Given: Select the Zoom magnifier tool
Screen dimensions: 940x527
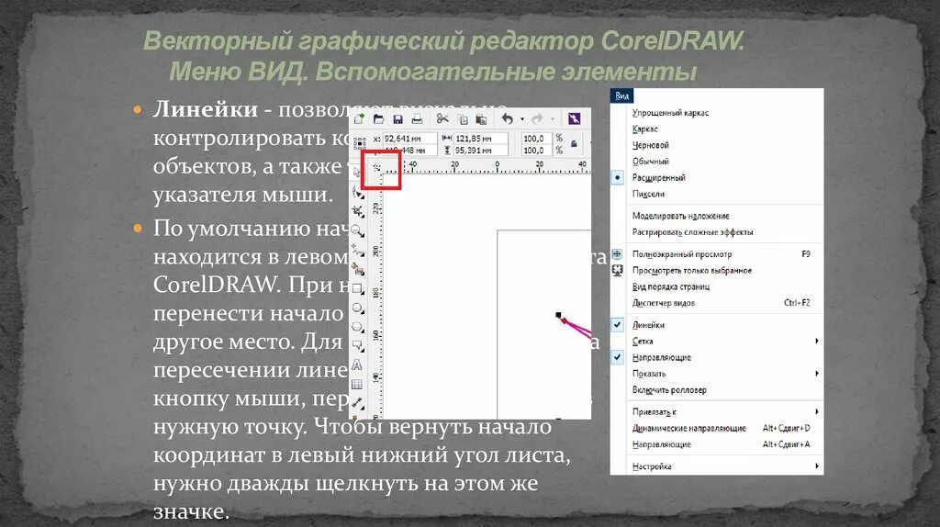Looking at the screenshot, I should tap(358, 230).
